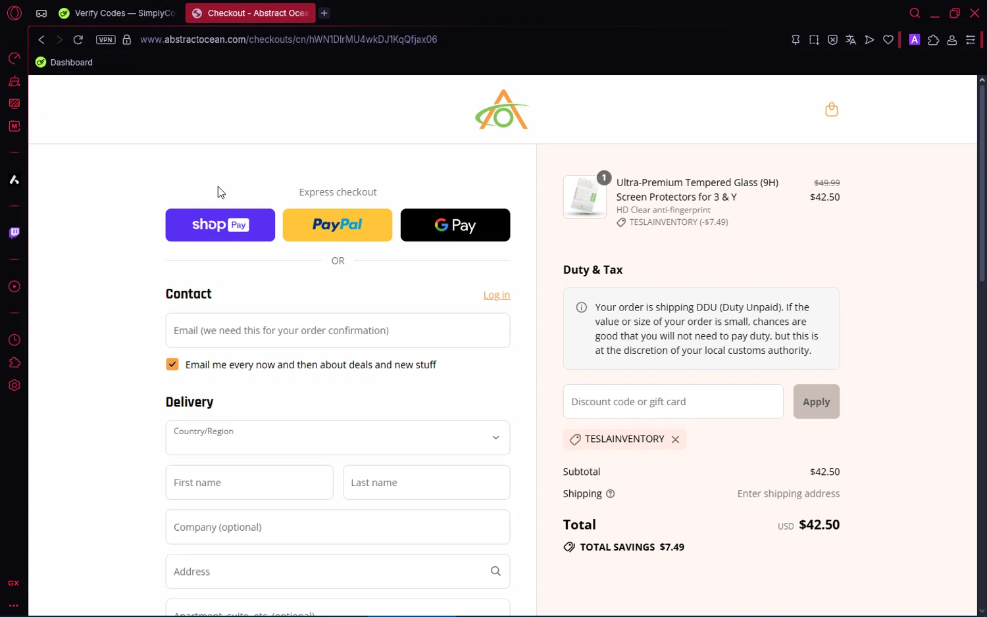Apply the discount code button
The width and height of the screenshot is (987, 617).
point(817,402)
